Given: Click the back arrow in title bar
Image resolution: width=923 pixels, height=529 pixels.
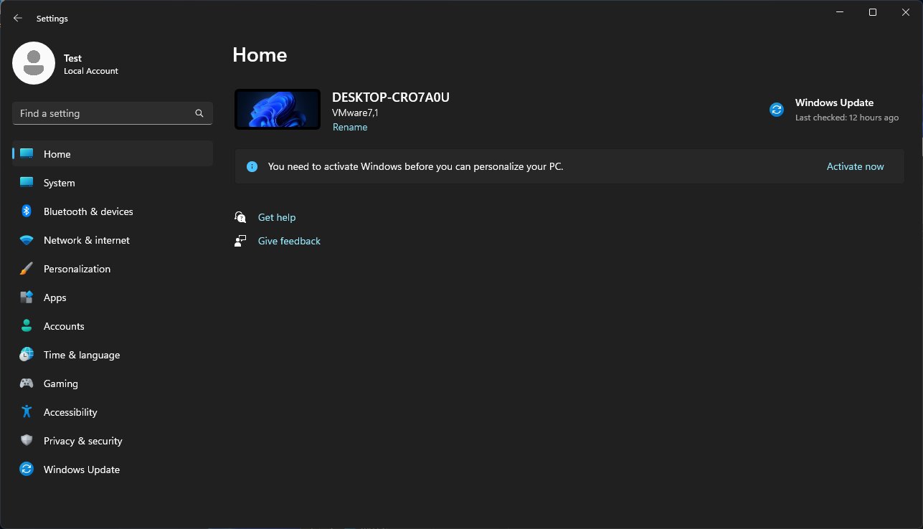Looking at the screenshot, I should coord(18,19).
